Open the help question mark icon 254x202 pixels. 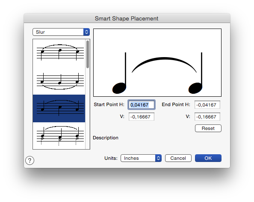[x=30, y=161]
